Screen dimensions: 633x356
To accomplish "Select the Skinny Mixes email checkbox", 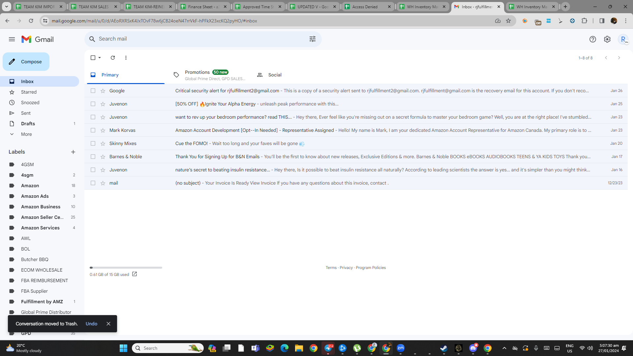I will [x=93, y=143].
